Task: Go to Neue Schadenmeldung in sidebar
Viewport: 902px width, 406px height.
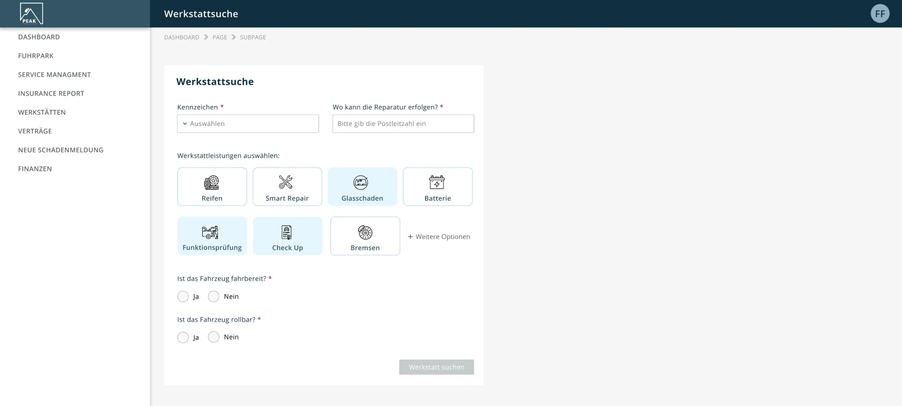Action: tap(61, 150)
